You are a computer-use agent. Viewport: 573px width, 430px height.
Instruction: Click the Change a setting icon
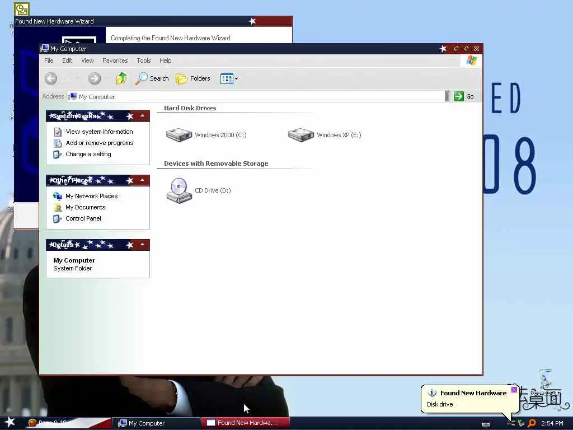click(58, 155)
